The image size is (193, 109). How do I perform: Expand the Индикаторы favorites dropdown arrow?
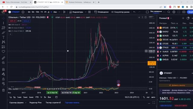point(86,12)
